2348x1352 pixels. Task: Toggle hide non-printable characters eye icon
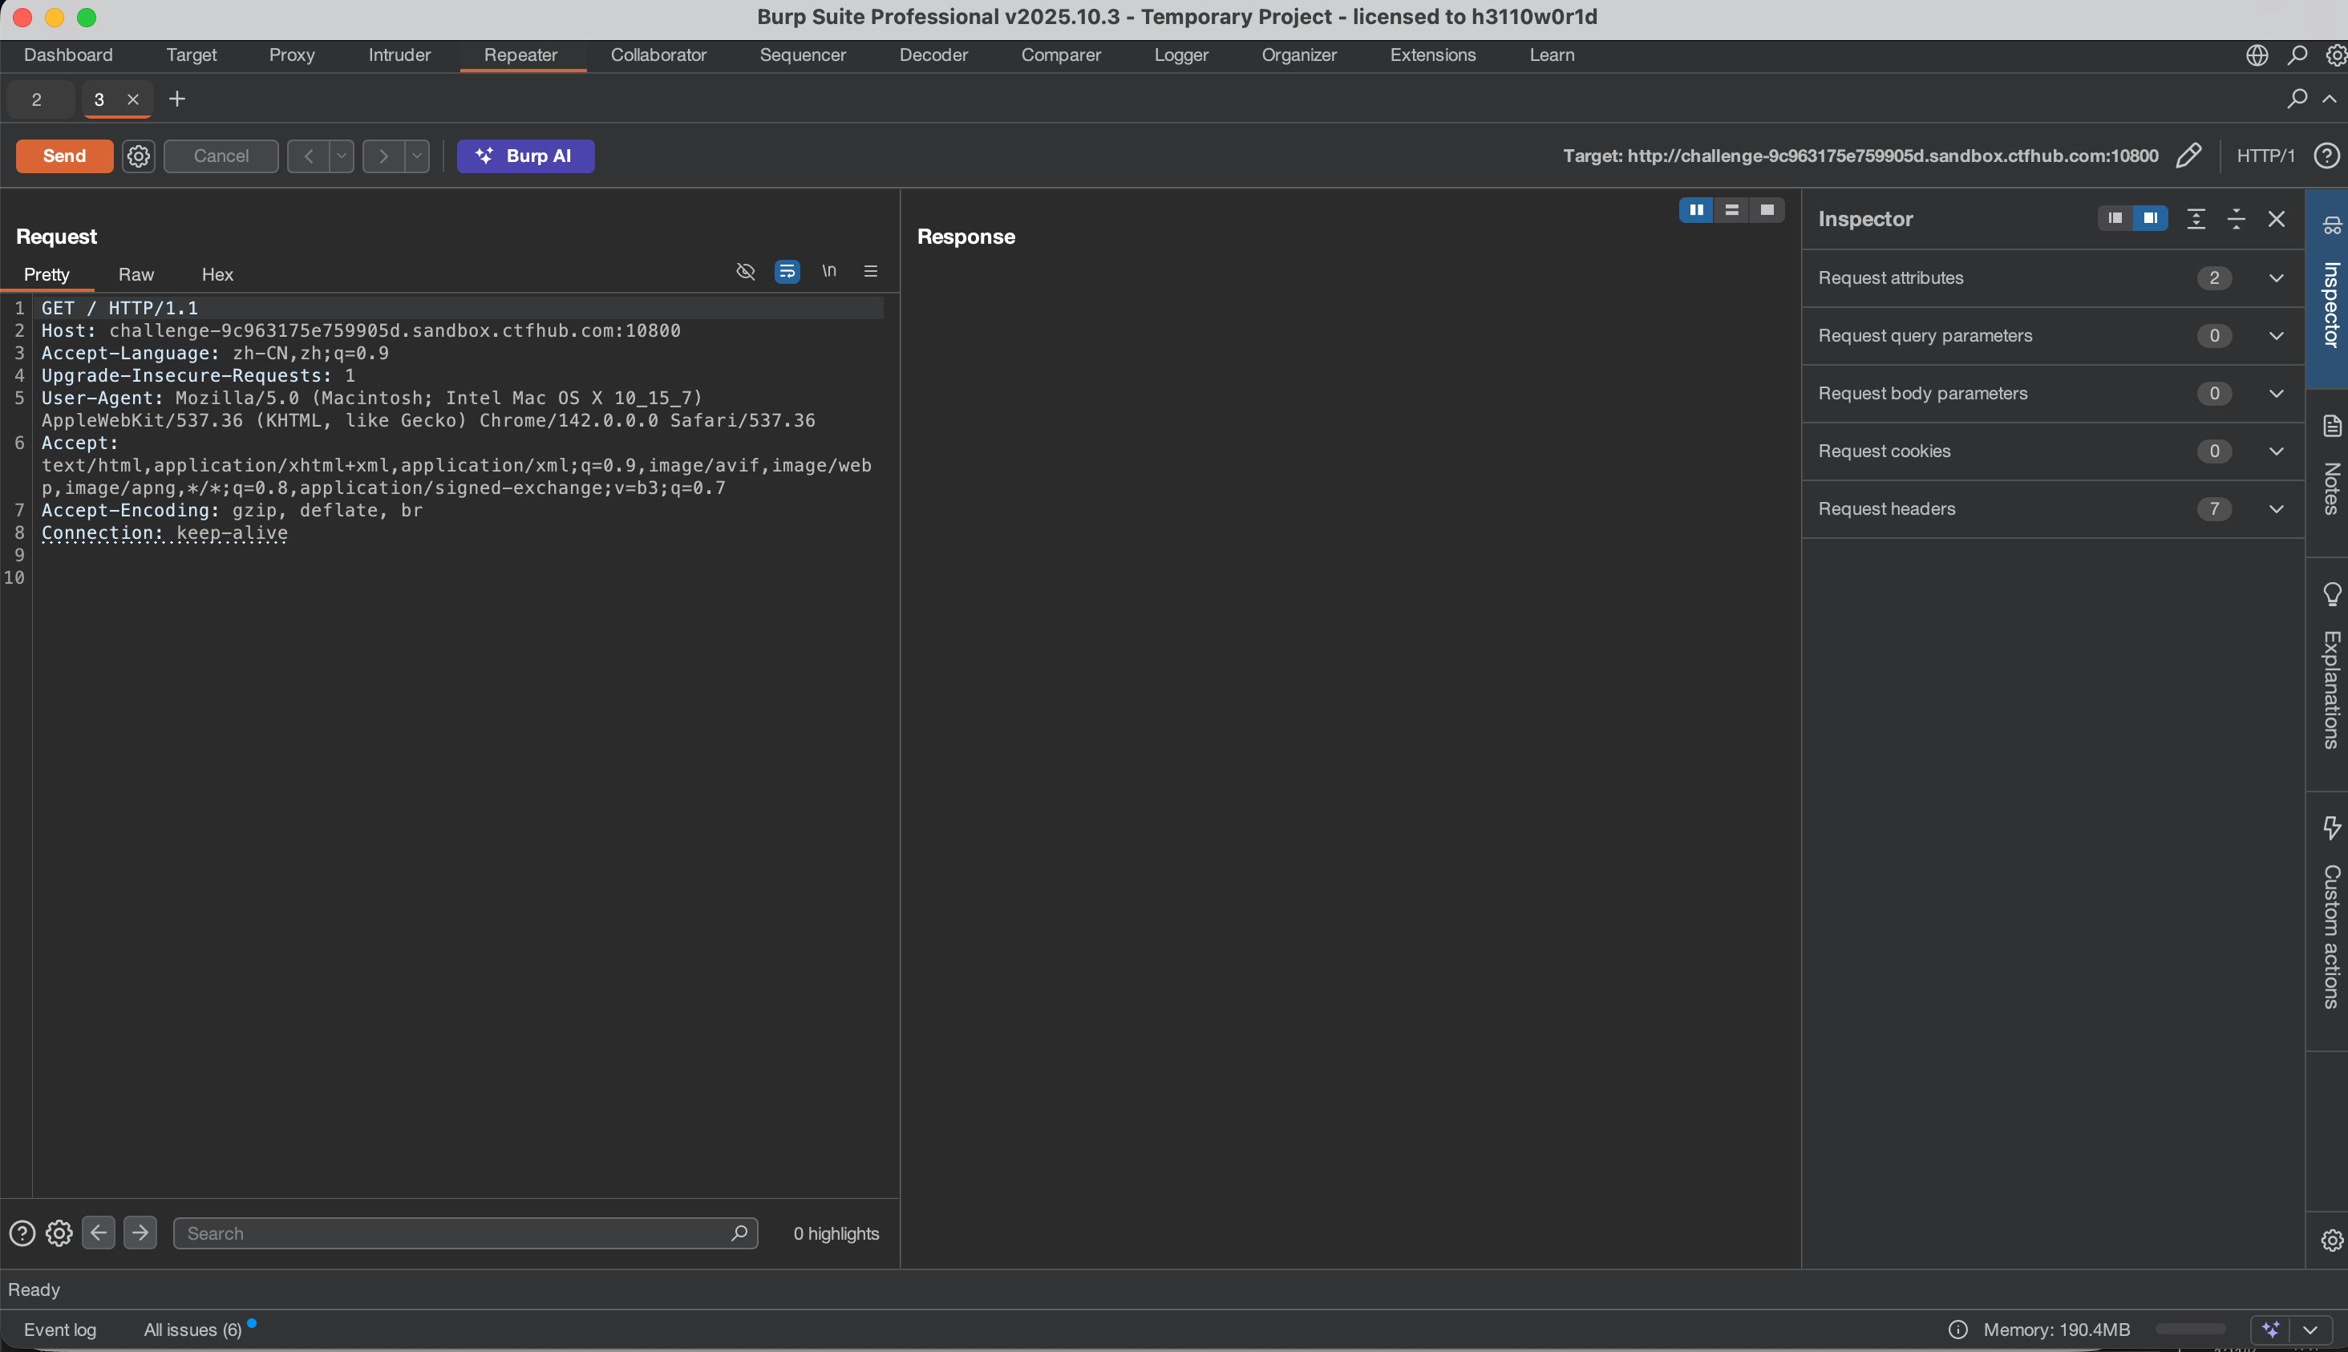point(745,271)
